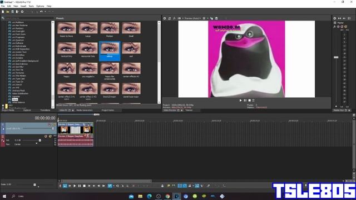Pause the video in preview window
The image size is (356, 200).
[245, 100]
